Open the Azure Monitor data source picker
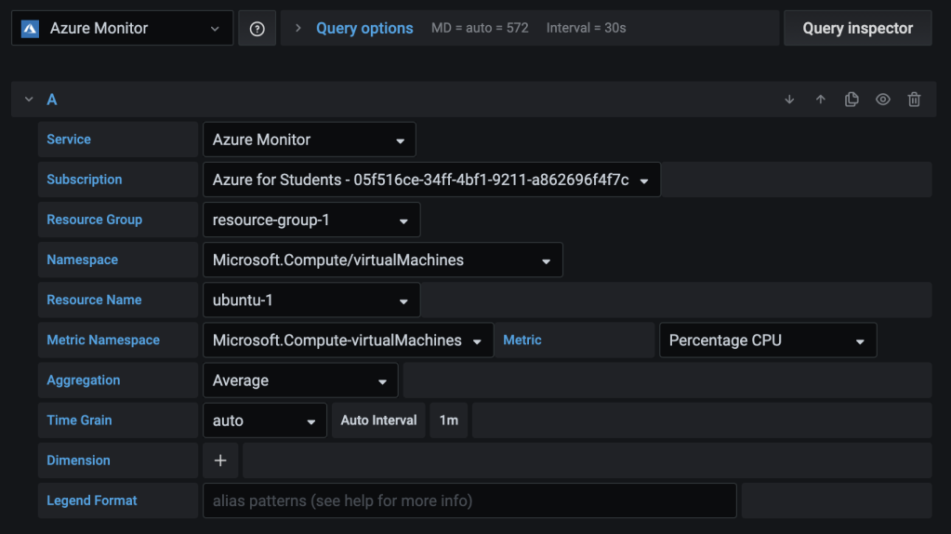 (122, 28)
